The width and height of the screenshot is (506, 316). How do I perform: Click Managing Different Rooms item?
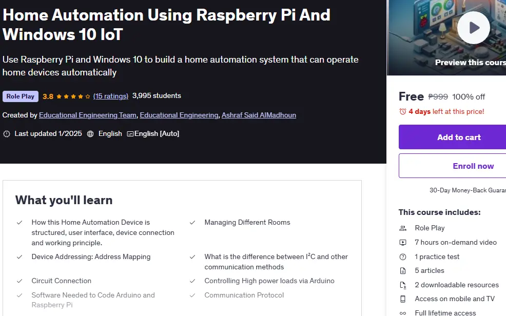click(247, 223)
